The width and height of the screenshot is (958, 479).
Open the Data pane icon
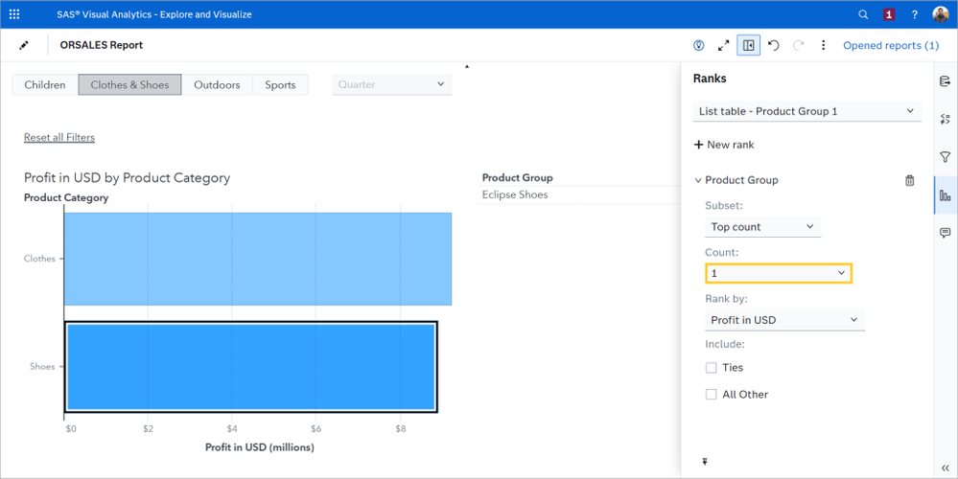pos(945,82)
